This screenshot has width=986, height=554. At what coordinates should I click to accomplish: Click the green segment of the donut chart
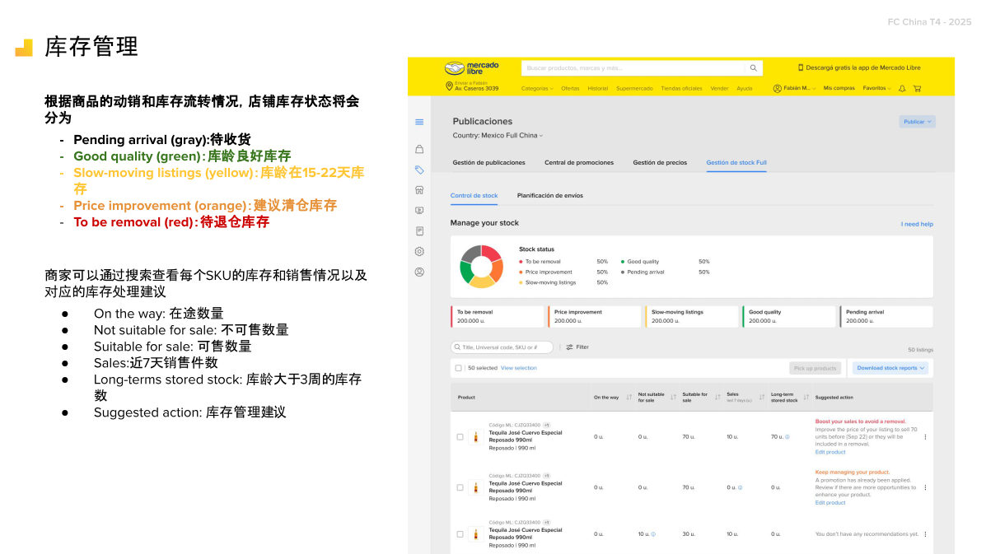466,273
